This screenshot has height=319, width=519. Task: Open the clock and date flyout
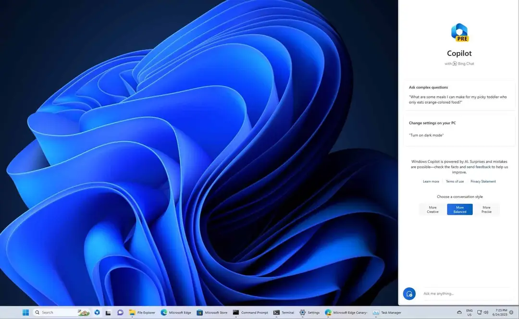[499, 312]
